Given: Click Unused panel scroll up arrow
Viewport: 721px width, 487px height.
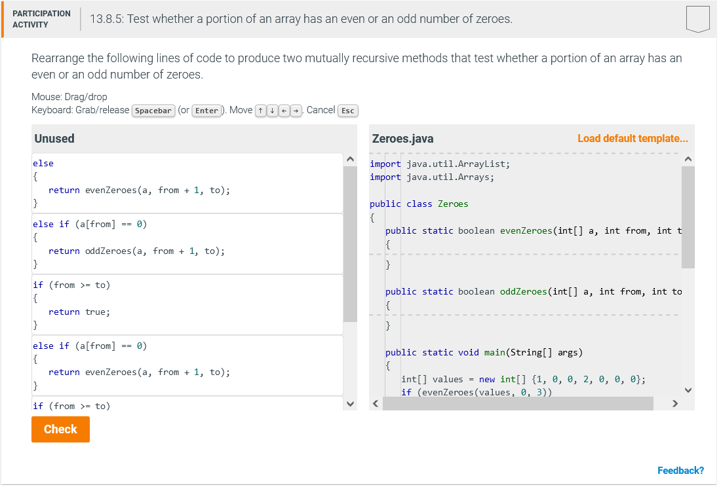Looking at the screenshot, I should click(352, 160).
